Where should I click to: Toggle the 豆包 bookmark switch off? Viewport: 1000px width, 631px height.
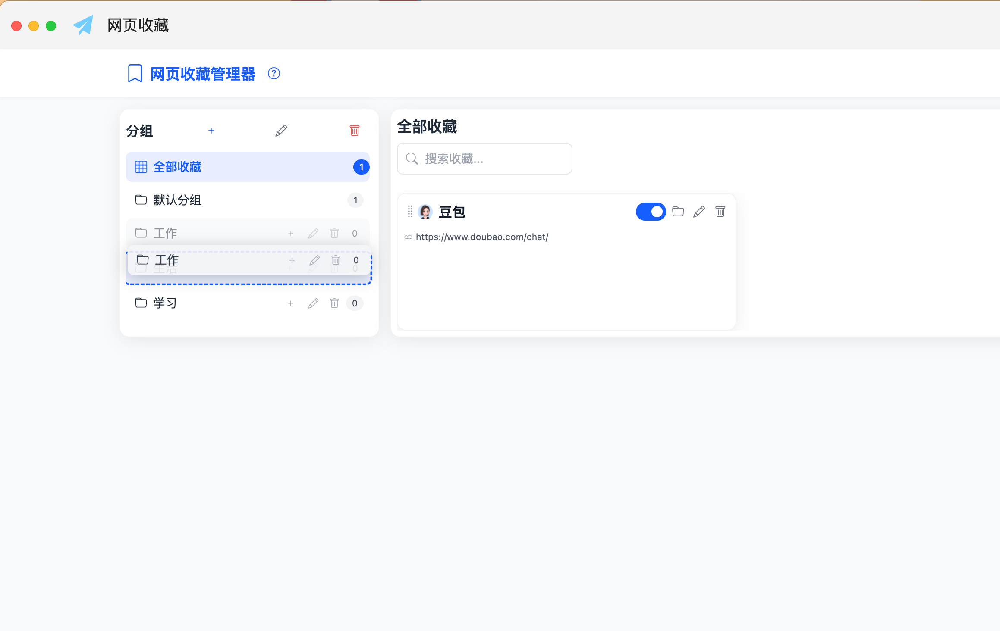[651, 212]
